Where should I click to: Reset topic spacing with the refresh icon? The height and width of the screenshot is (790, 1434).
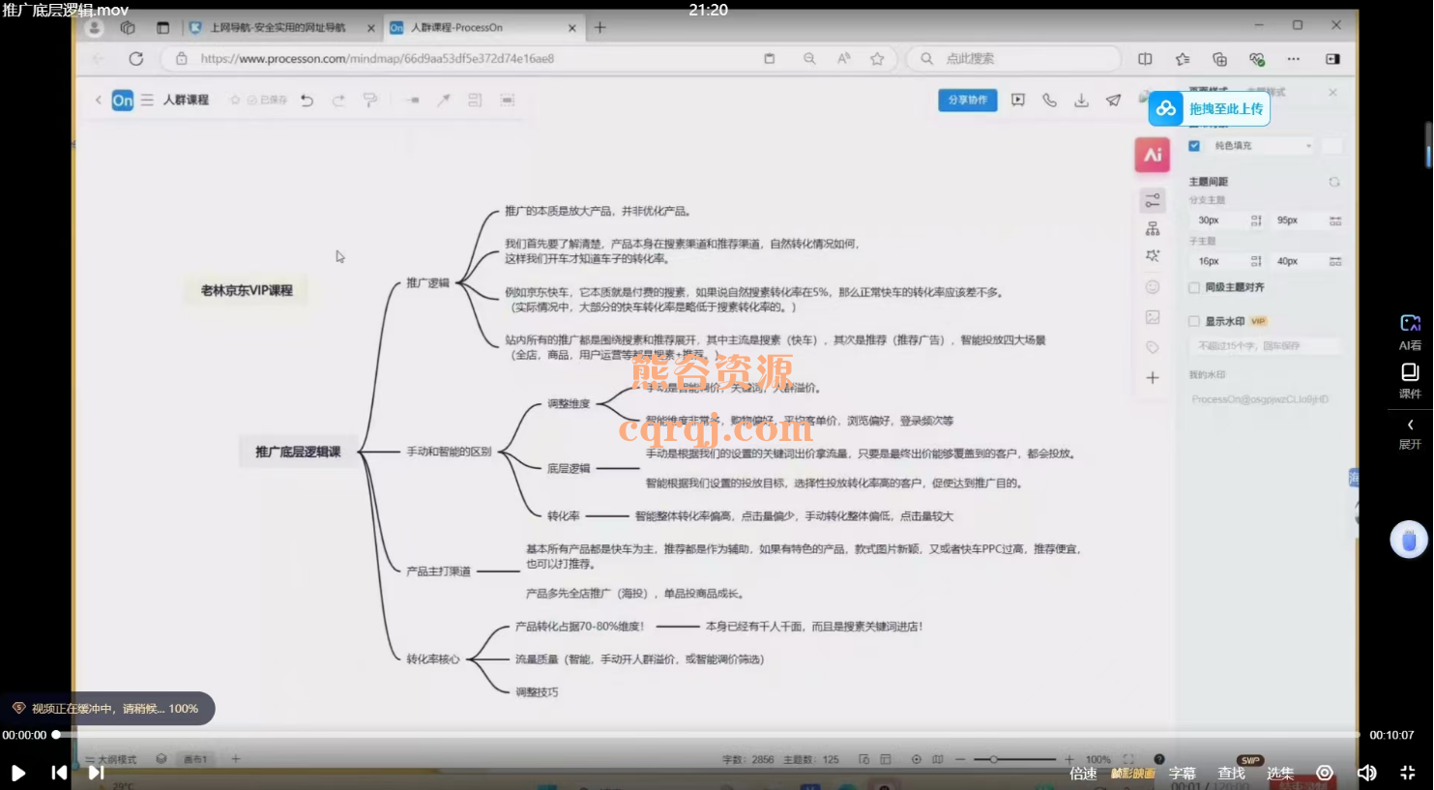(x=1334, y=182)
